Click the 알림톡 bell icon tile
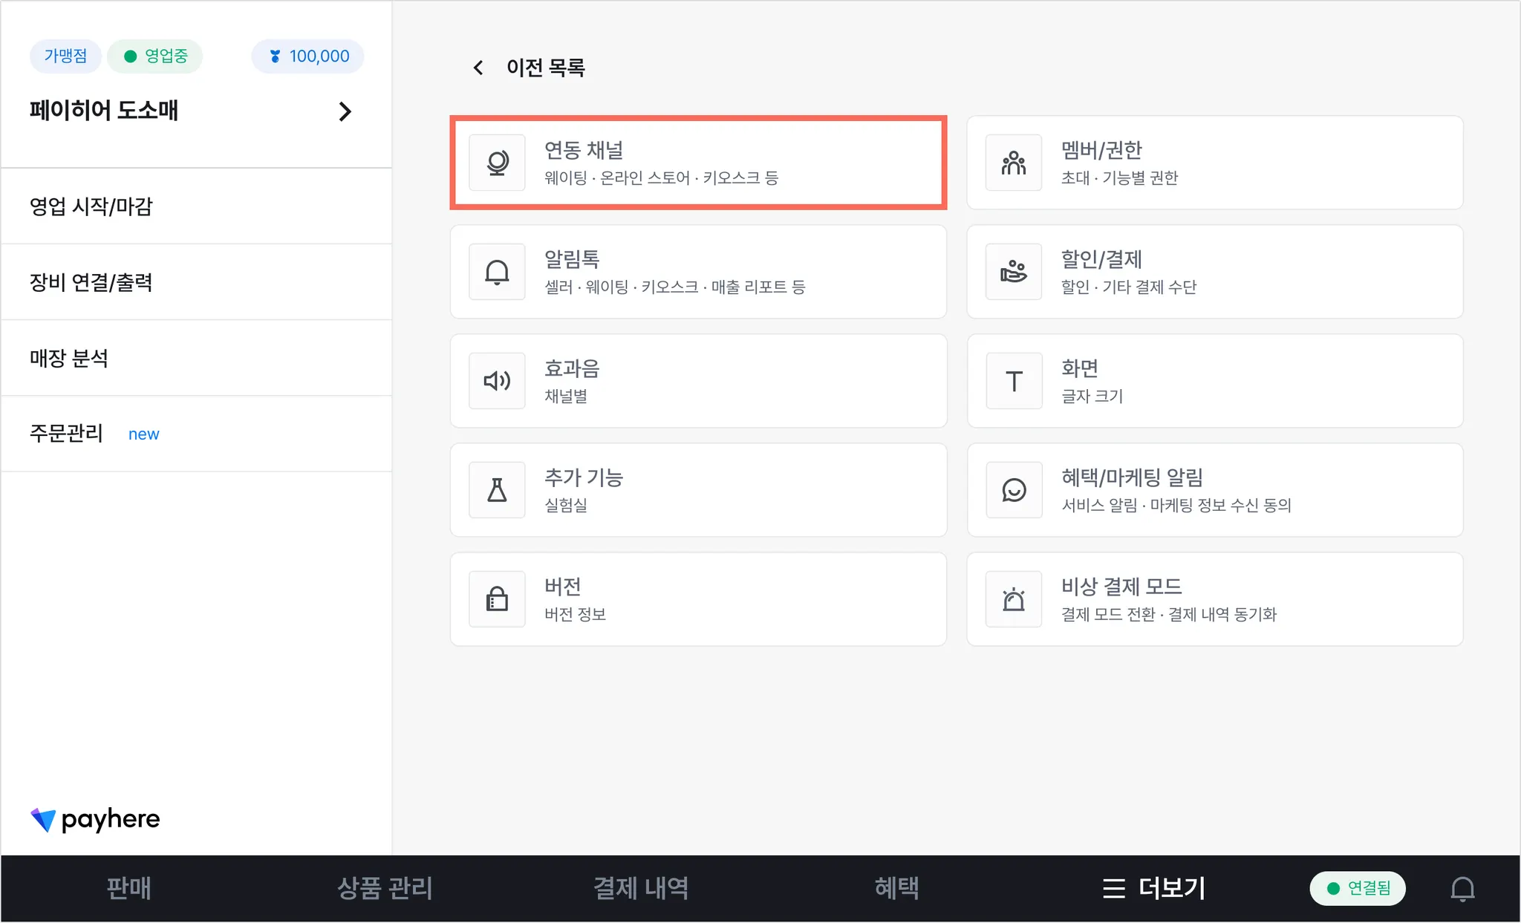This screenshot has width=1521, height=923. (x=497, y=272)
